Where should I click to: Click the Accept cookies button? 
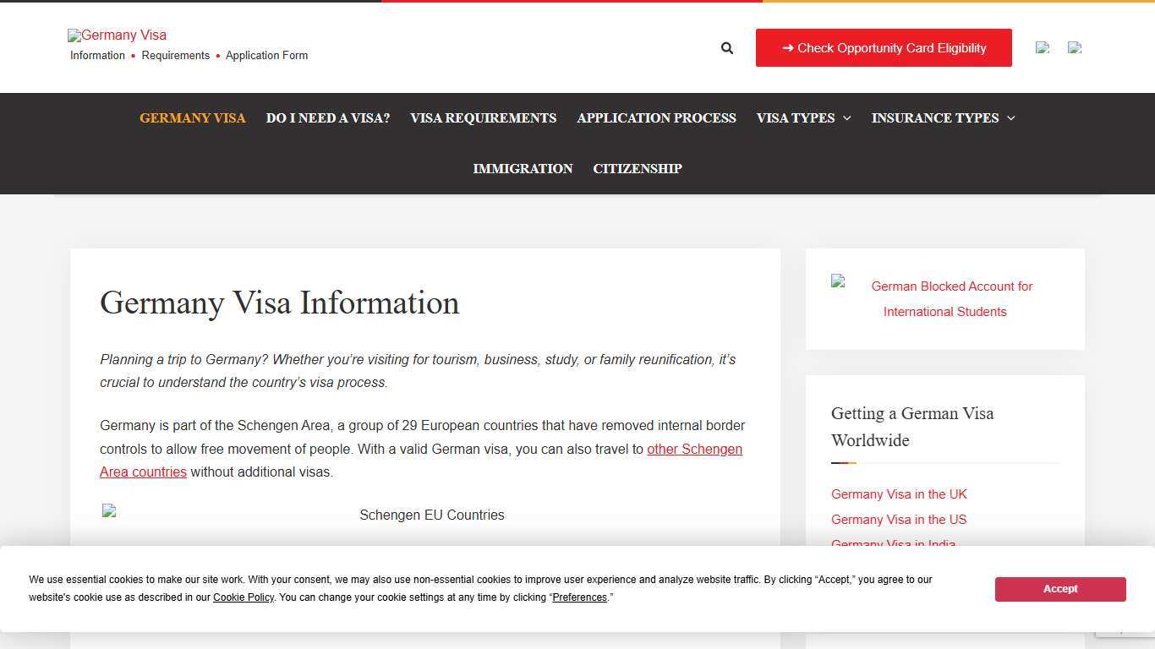(x=1059, y=589)
